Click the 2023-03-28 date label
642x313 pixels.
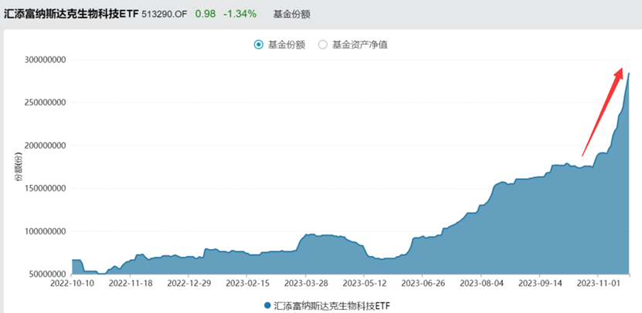coord(305,283)
